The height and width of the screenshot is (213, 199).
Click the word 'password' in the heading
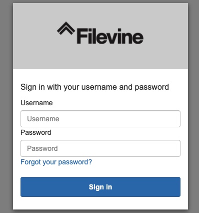pyautogui.click(x=151, y=87)
